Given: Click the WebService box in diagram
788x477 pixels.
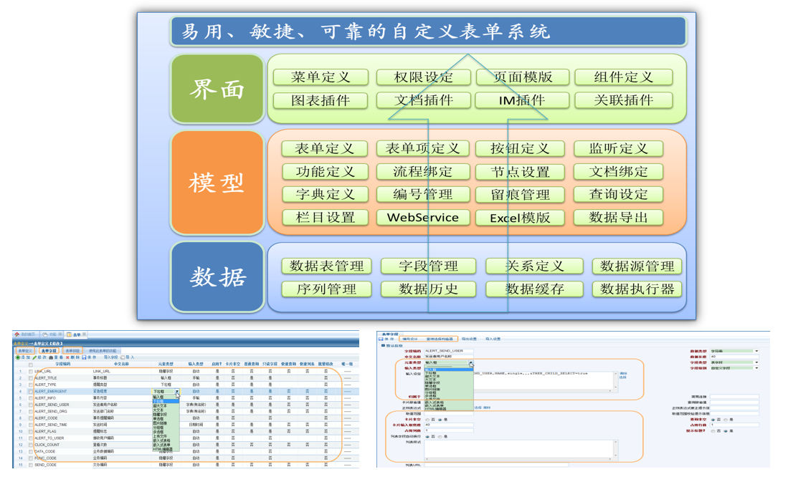Looking at the screenshot, I should click(x=422, y=218).
